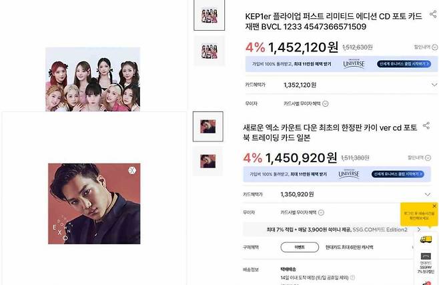The width and height of the screenshot is (439, 285).
Task: Click Universe club start button in EXO banner
Action: point(398,174)
